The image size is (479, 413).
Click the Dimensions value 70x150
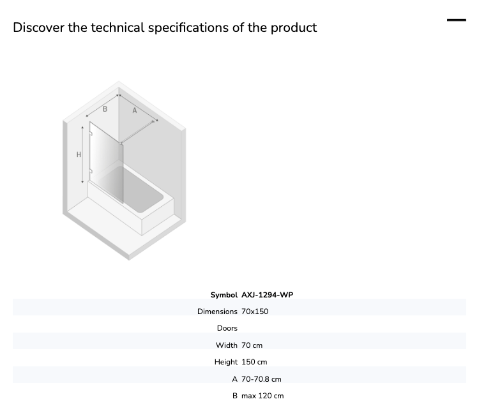pyautogui.click(x=255, y=312)
